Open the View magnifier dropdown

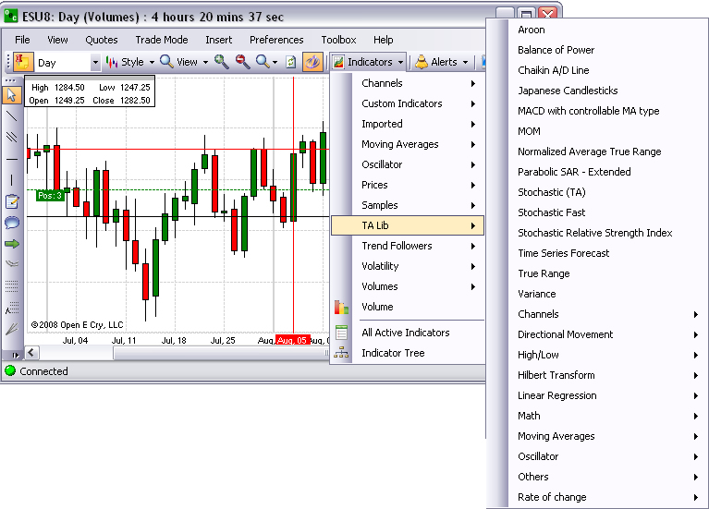pos(184,62)
